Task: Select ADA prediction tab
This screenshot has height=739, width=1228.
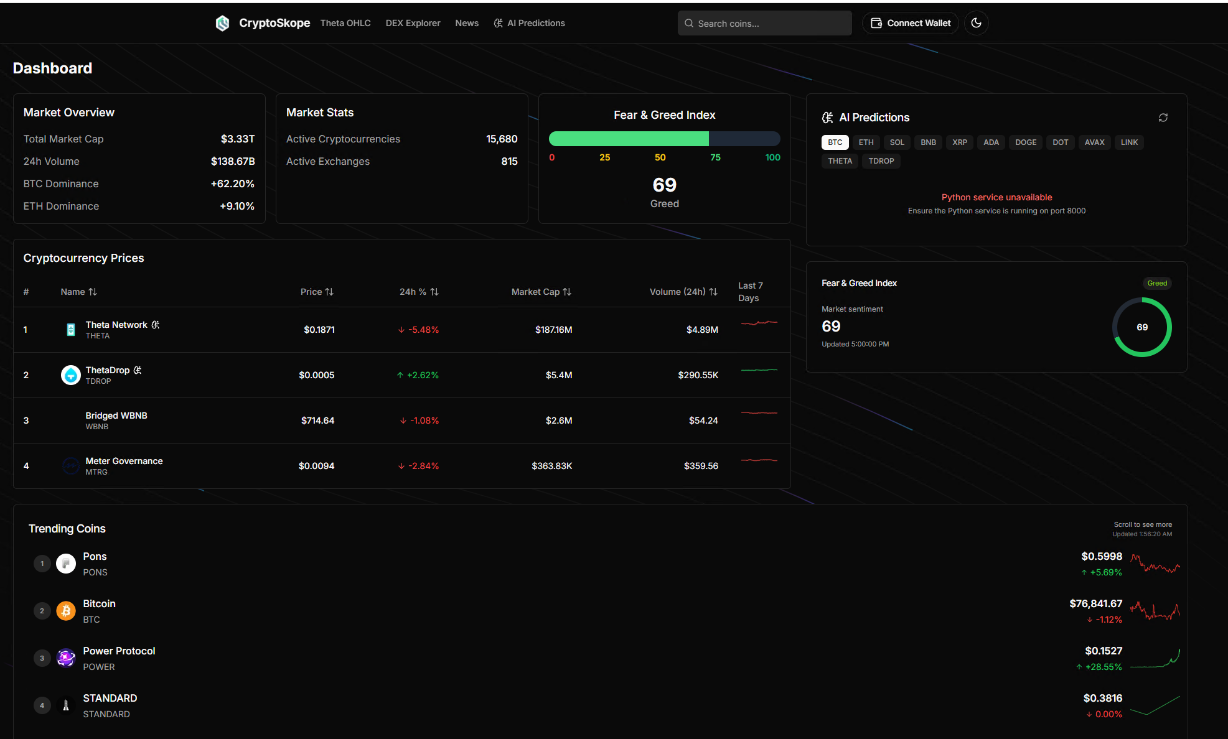Action: pyautogui.click(x=991, y=142)
